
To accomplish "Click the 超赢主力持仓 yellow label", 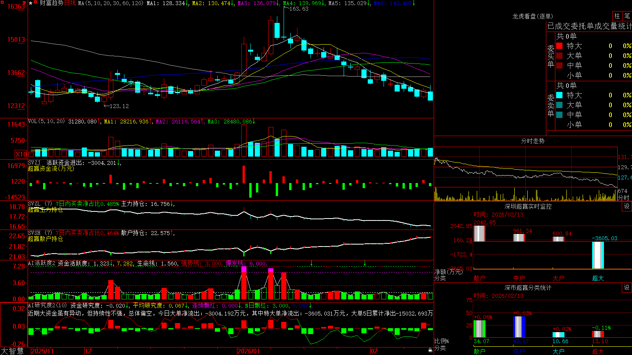I will 45,209.
